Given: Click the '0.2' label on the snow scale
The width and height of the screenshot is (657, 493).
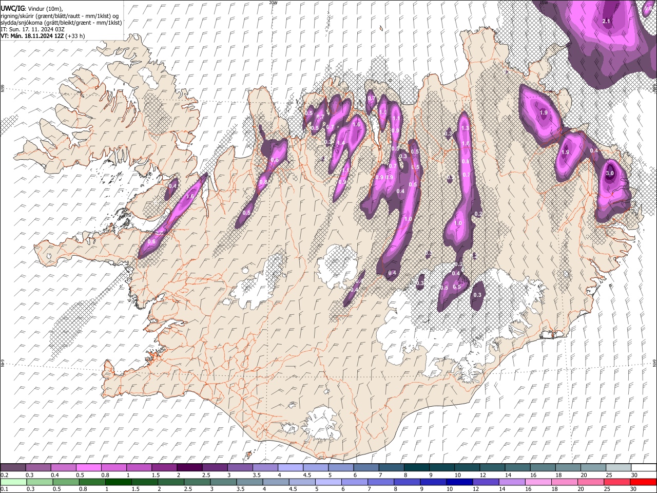Looking at the screenshot, I should (x=5, y=475).
